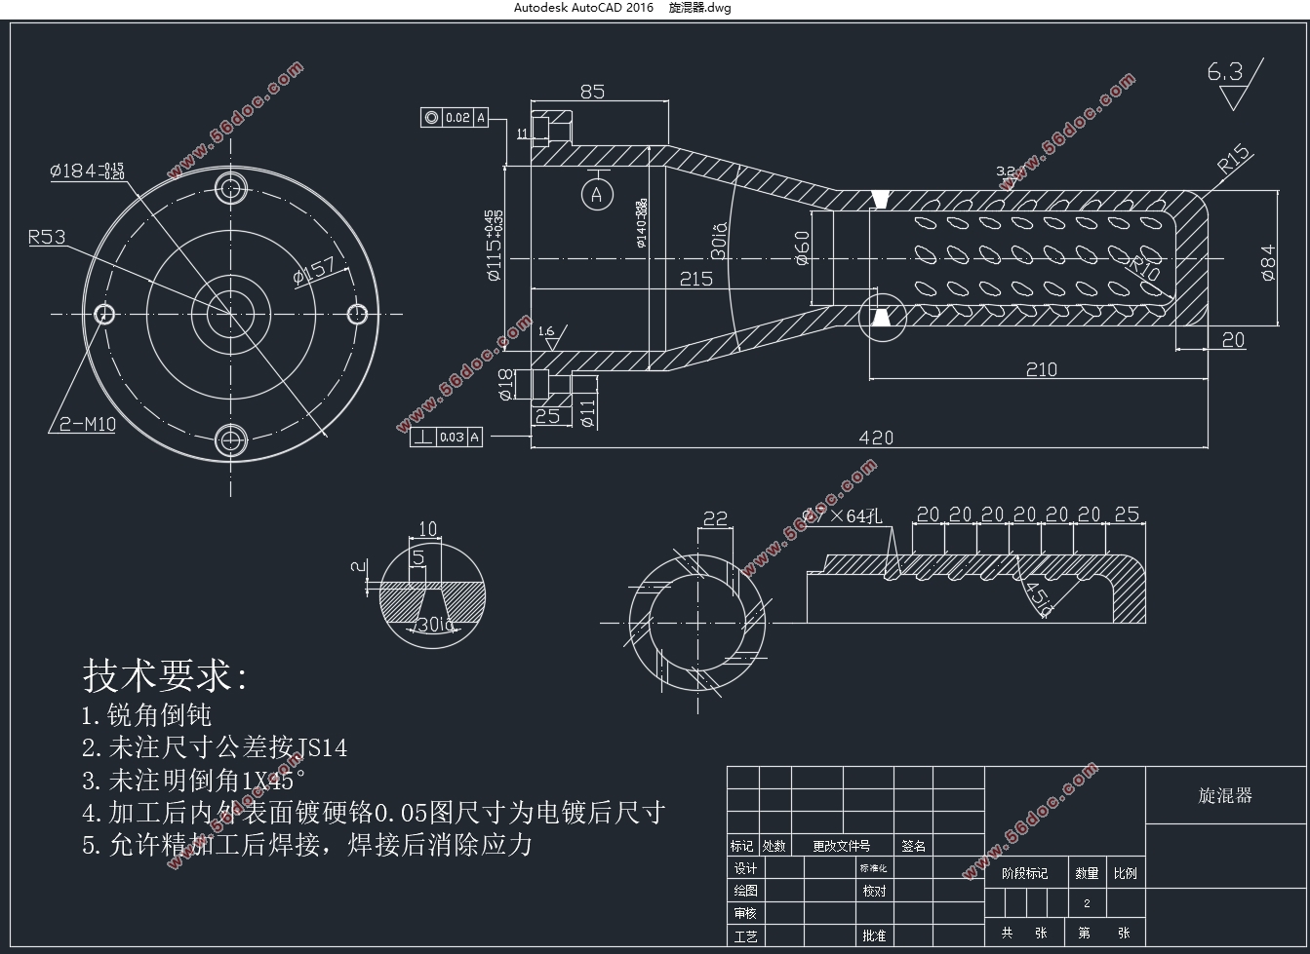
Task: Click the R53 radius label
Action: click(47, 237)
